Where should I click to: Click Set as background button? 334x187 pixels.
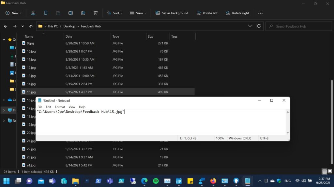pyautogui.click(x=172, y=13)
